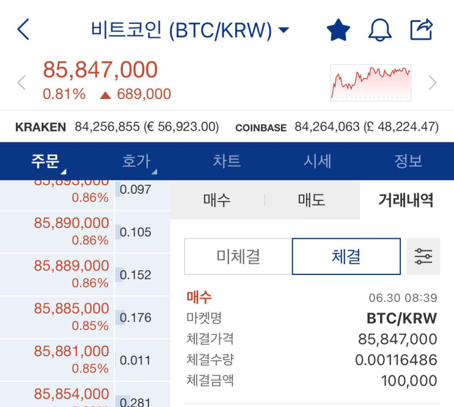Open the mini price chart thumbnail
This screenshot has width=454, height=407.
click(371, 82)
